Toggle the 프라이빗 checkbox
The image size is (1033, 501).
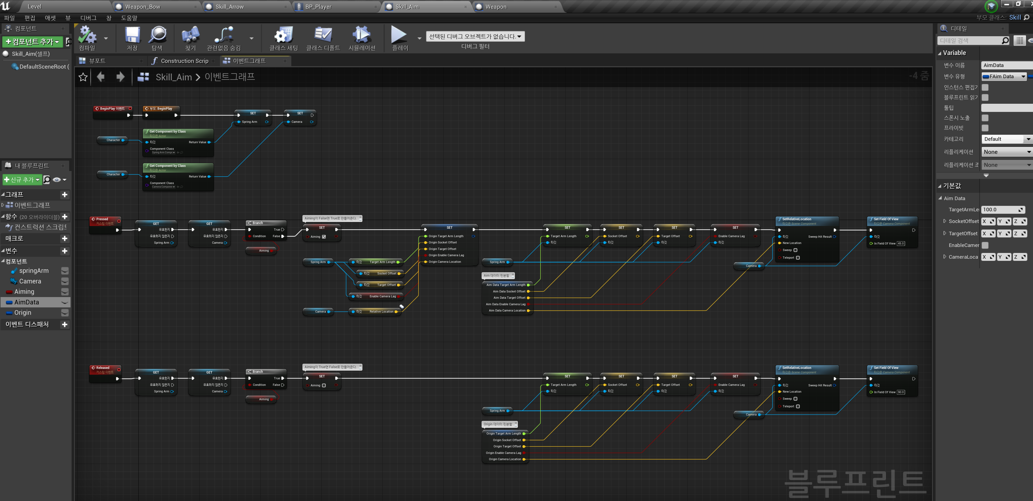[x=985, y=128]
